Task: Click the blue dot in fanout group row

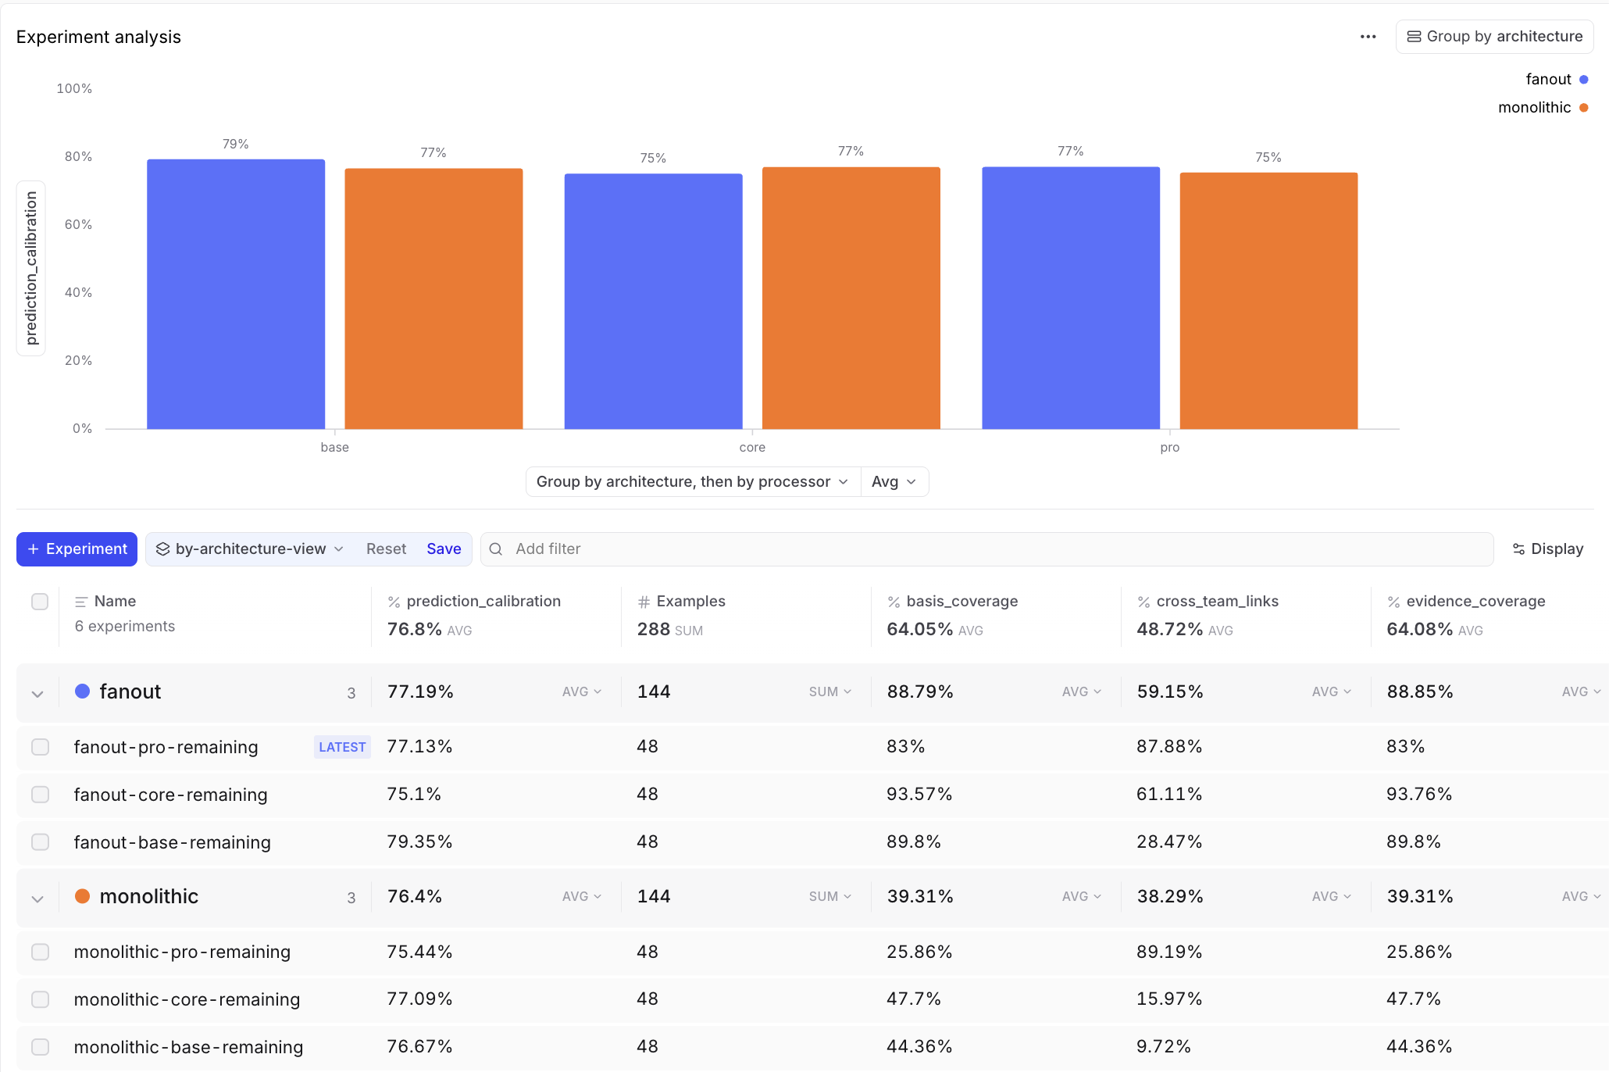Action: 82,691
